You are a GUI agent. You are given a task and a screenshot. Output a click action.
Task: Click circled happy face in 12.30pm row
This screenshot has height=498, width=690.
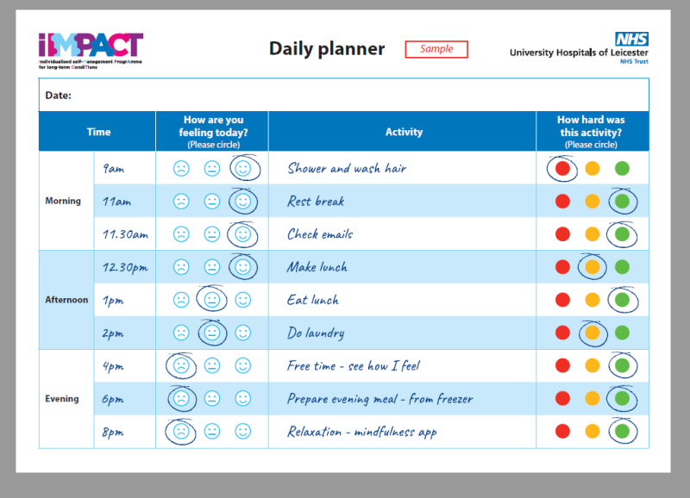(x=243, y=267)
